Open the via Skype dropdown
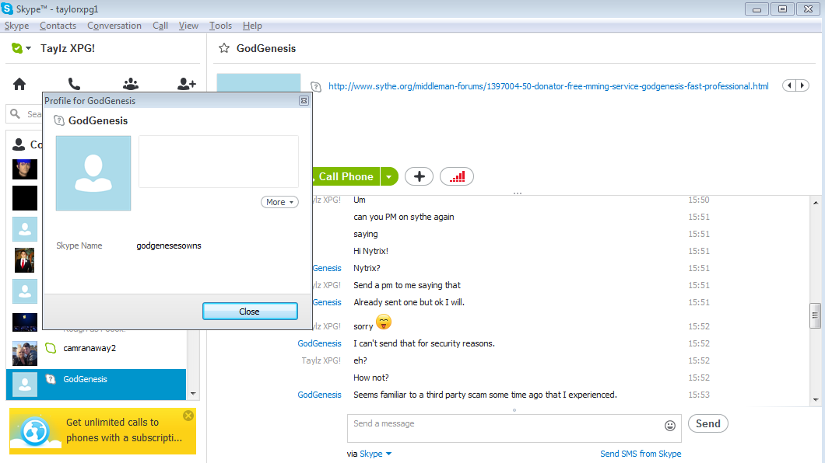This screenshot has height=463, width=825. tap(376, 454)
